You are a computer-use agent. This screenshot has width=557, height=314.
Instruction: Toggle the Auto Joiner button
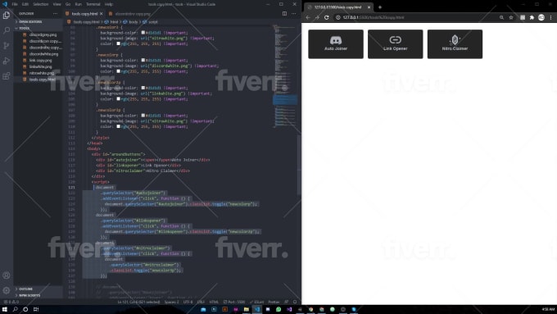(336, 44)
